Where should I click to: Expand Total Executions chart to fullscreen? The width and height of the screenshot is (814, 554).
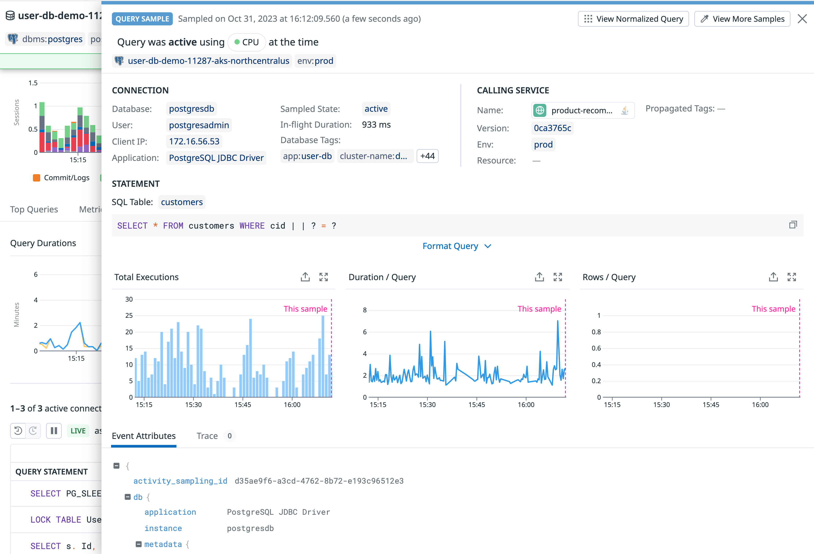coord(323,277)
